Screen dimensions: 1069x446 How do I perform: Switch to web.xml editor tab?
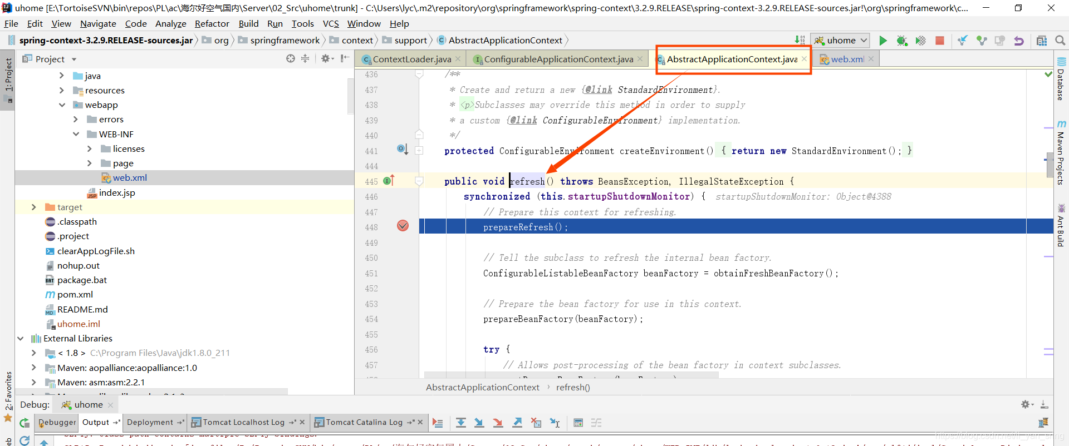click(847, 59)
